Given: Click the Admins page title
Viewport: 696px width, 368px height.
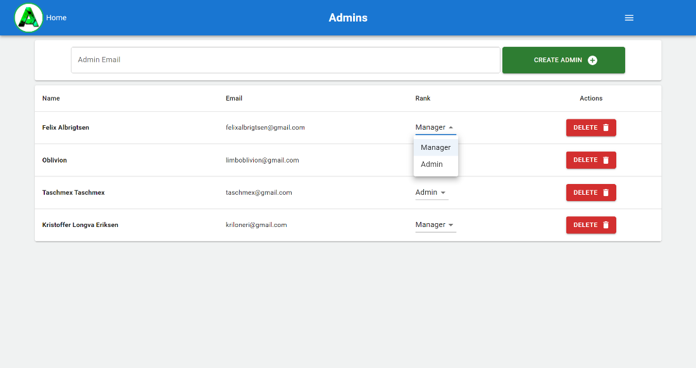Looking at the screenshot, I should point(348,18).
